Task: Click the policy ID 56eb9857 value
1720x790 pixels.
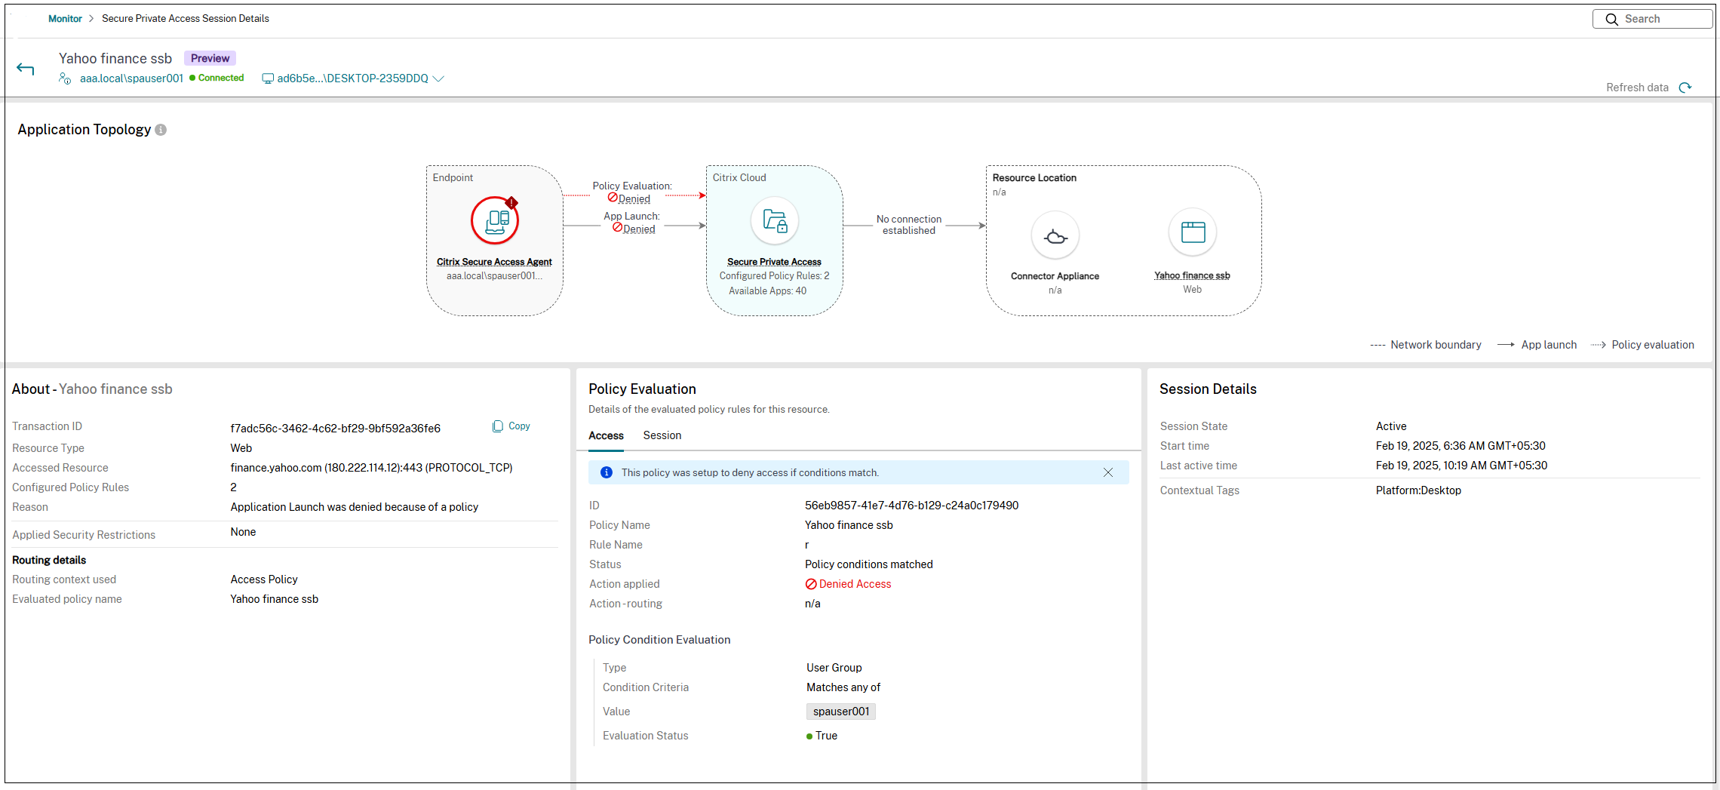Action: point(911,506)
